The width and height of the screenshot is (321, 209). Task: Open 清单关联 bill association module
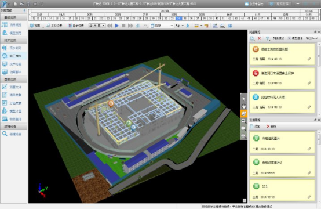13,95
